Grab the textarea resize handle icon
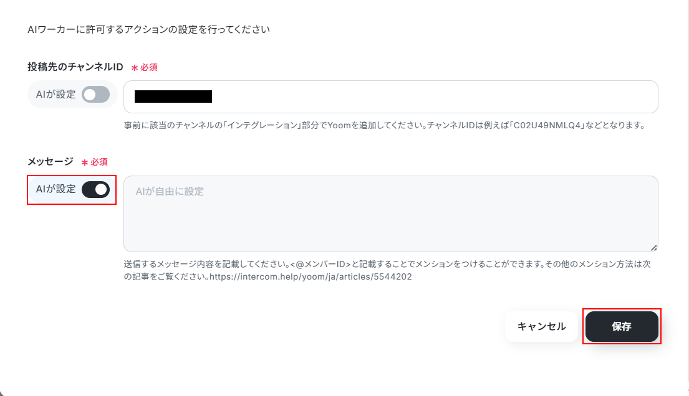The image size is (689, 396). [x=654, y=248]
